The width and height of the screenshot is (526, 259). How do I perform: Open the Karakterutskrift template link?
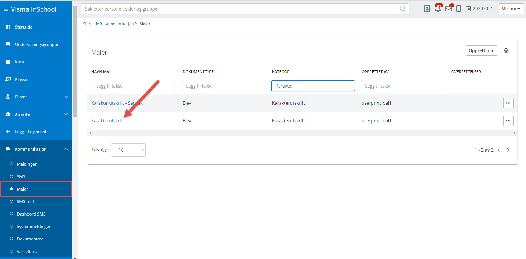[108, 121]
